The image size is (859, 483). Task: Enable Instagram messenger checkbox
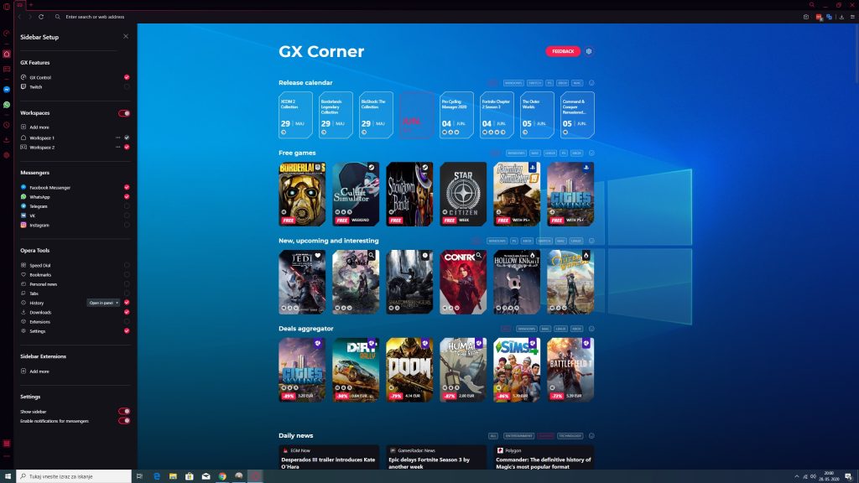pyautogui.click(x=127, y=225)
